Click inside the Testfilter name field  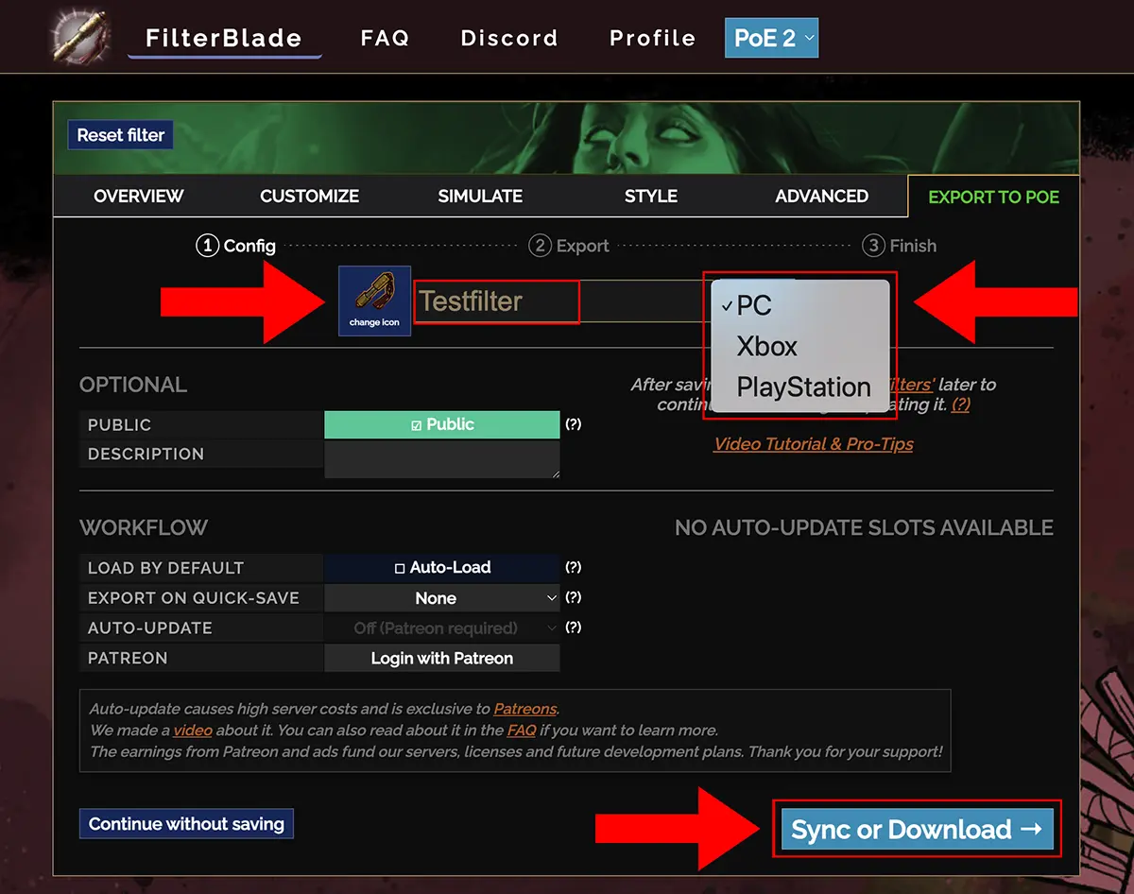(496, 301)
